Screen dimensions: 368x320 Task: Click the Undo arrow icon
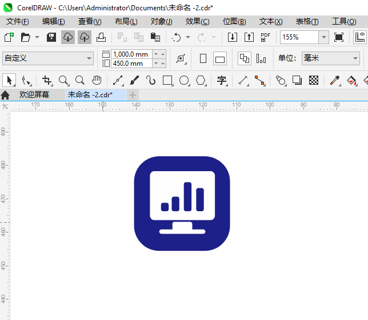pos(176,37)
